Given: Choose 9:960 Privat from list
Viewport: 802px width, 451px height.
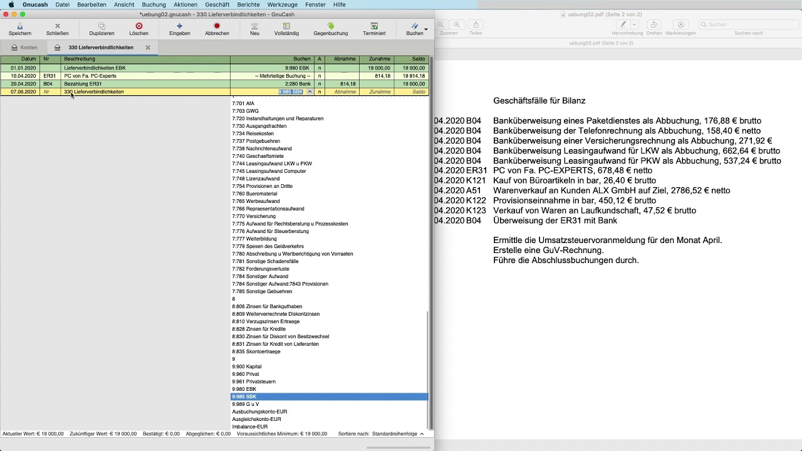Looking at the screenshot, I should coord(329,374).
